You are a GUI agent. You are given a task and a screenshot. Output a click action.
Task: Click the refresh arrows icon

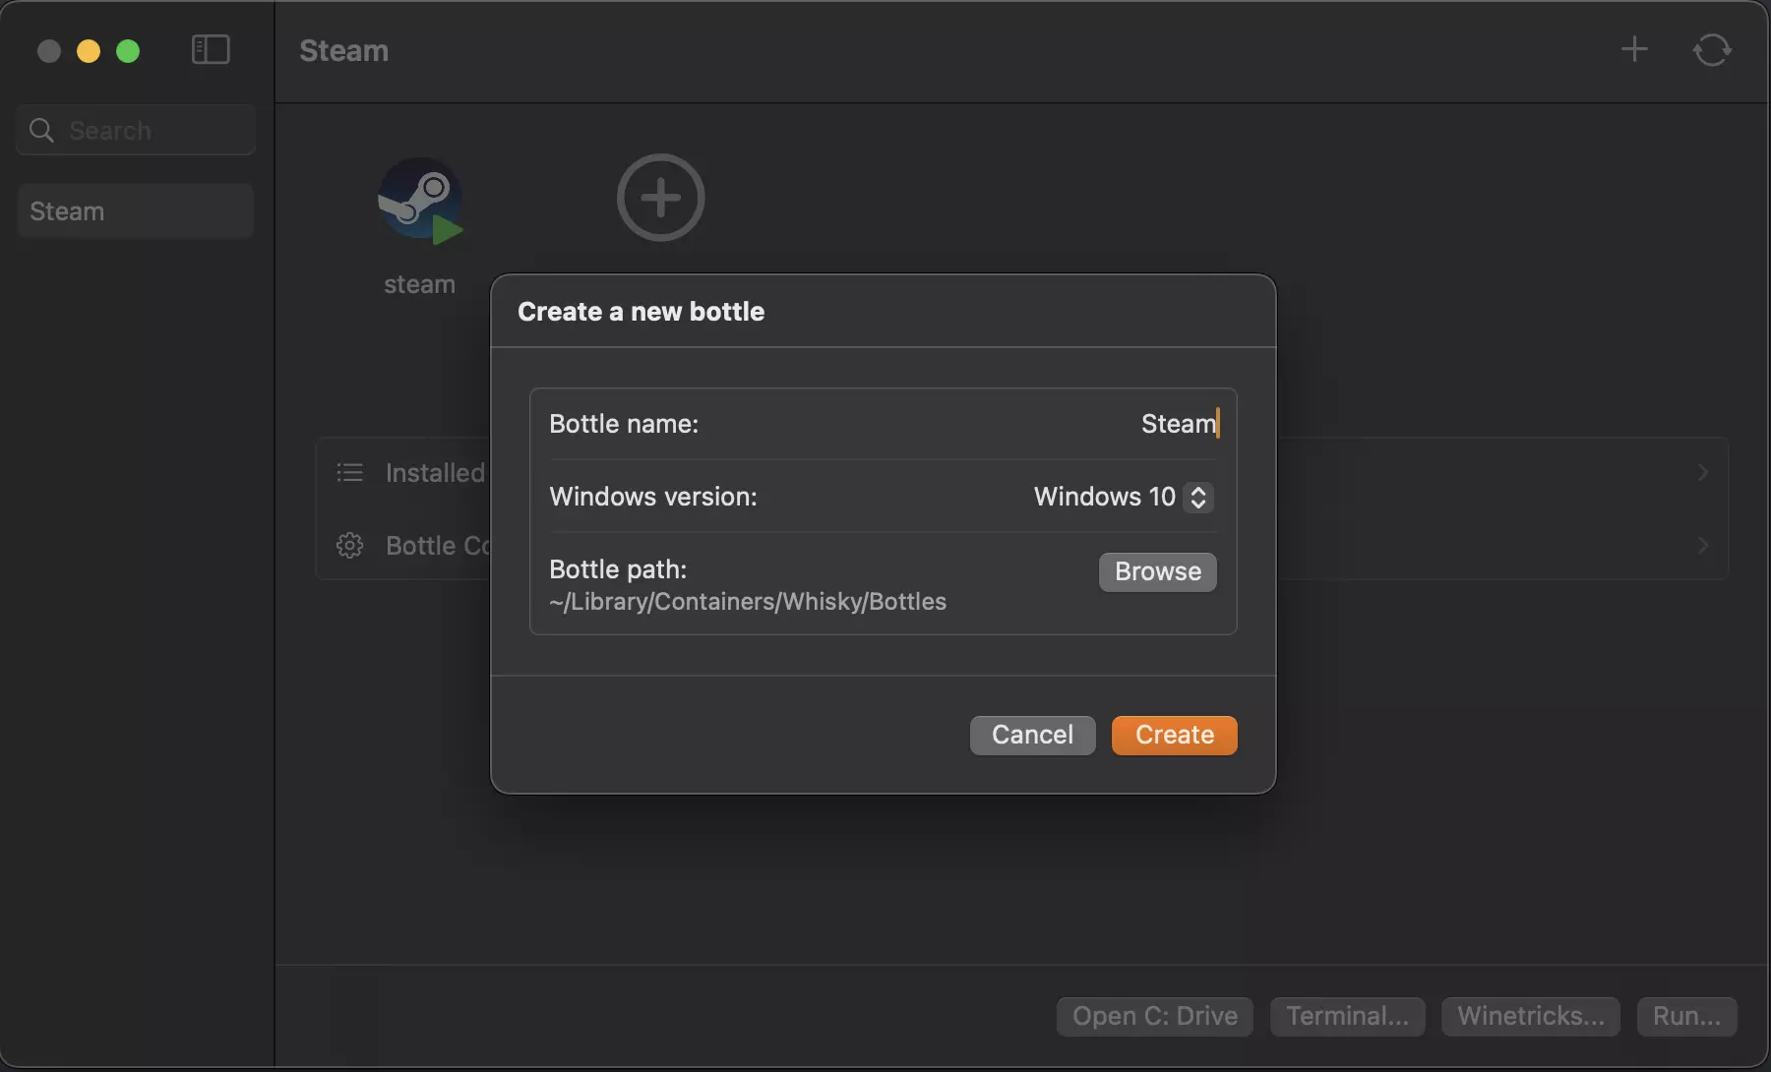(1712, 50)
